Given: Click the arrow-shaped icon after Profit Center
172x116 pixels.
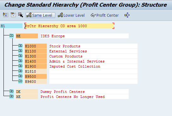Looking at the screenshot, I should [x=127, y=15].
